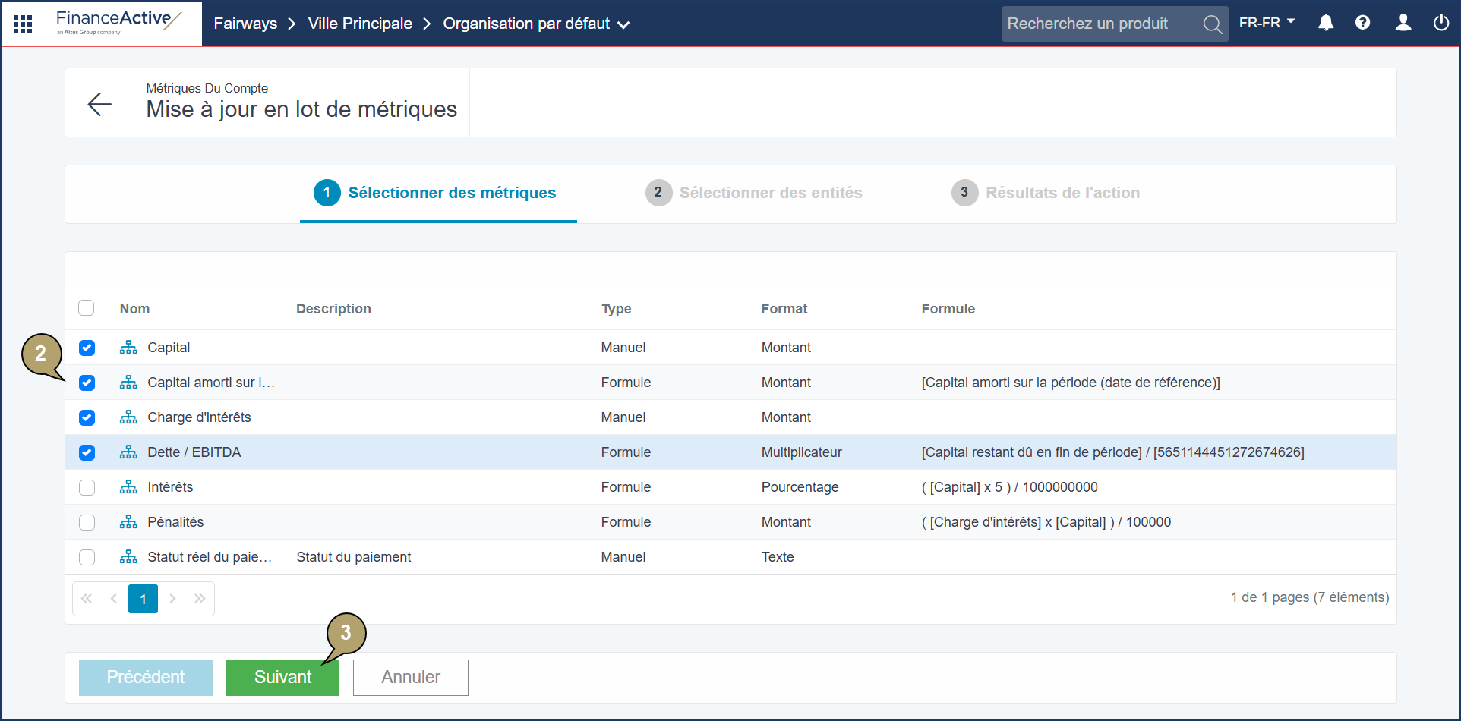The width and height of the screenshot is (1461, 721).
Task: Click the Ville Principale breadcrumb link
Action: tap(360, 24)
